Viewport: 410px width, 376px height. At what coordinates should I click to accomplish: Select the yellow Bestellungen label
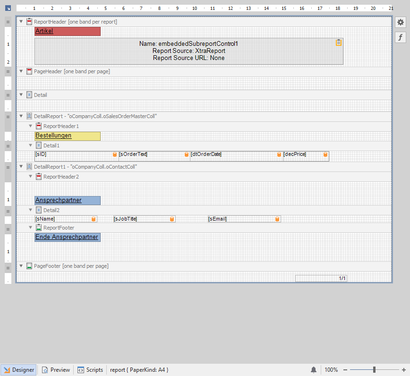pos(68,136)
